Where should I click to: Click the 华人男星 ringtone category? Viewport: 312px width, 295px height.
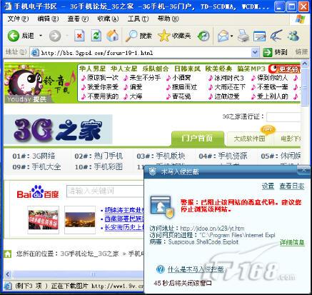pos(93,69)
